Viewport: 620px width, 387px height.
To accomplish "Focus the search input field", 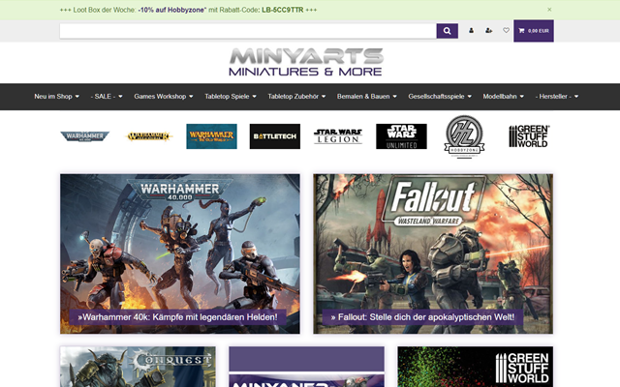I will [x=248, y=31].
